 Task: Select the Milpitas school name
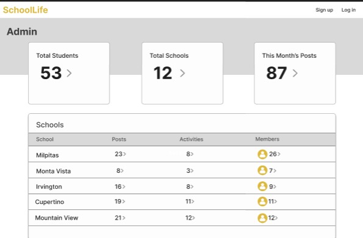pyautogui.click(x=47, y=155)
